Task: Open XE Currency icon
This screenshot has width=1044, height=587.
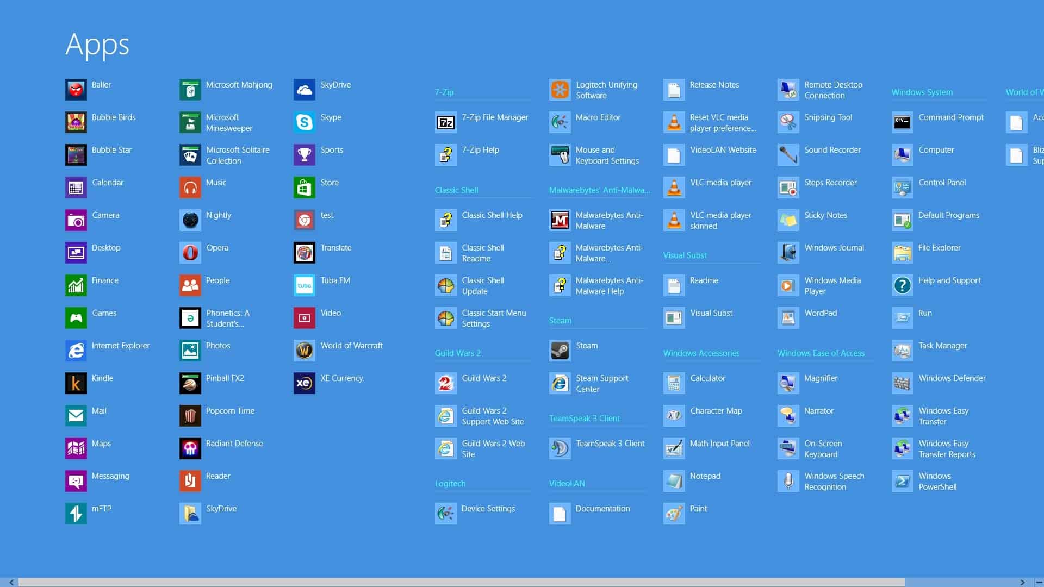Action: pyautogui.click(x=304, y=383)
